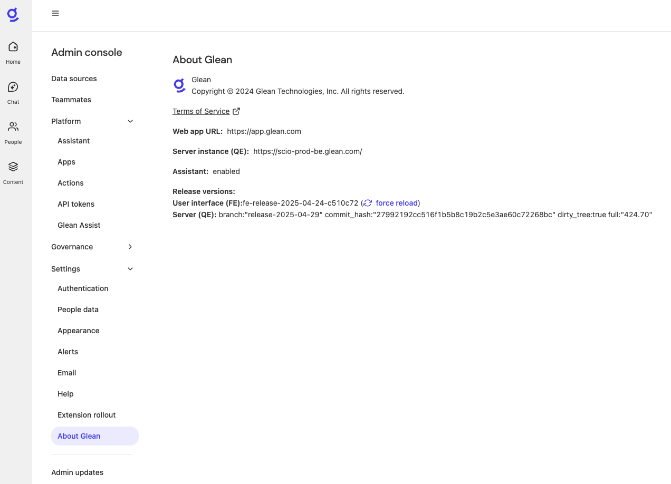Screen dimensions: 671x484
Task: Go to Teammates page
Action: click(71, 100)
